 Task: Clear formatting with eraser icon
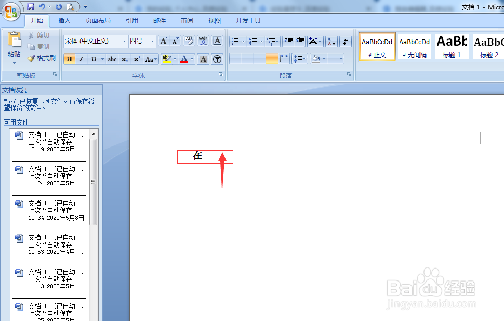(189, 41)
